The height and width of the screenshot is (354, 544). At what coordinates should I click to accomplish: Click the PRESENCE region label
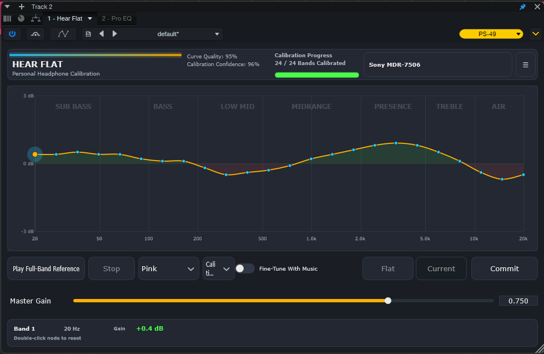tap(393, 107)
